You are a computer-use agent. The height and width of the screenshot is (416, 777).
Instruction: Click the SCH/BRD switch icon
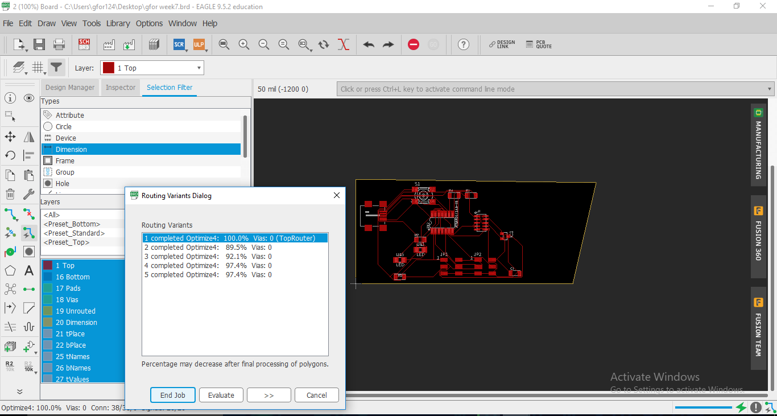84,44
